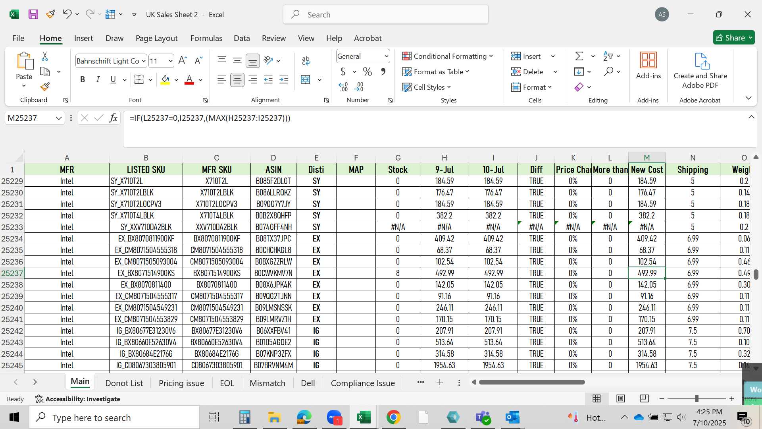Viewport: 762px width, 429px height.
Task: Click the Cut scissors icon
Action: pyautogui.click(x=45, y=56)
